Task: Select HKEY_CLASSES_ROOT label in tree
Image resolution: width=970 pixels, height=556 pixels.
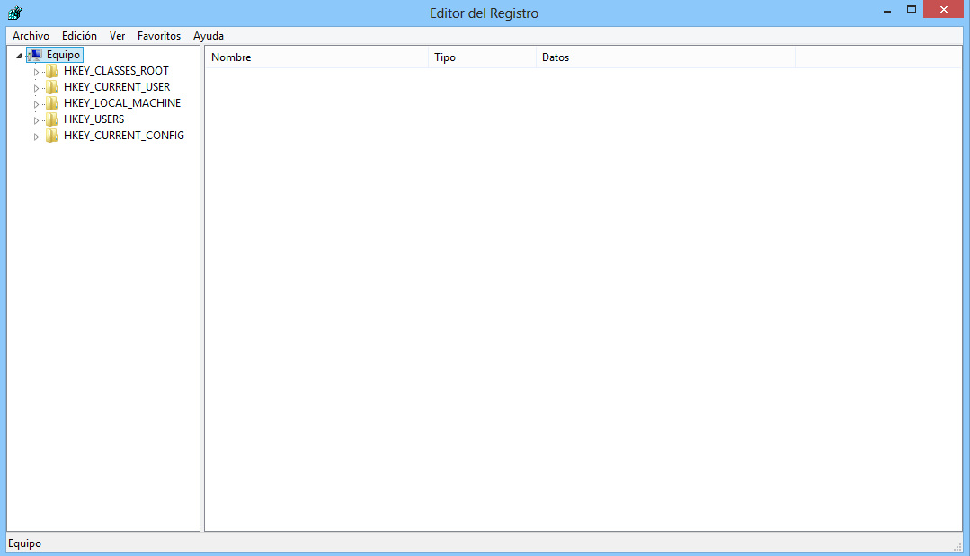Action: click(x=116, y=71)
